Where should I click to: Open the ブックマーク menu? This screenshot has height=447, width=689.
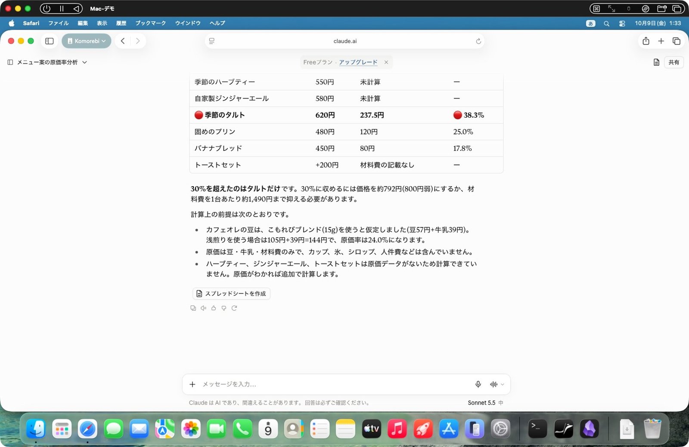coord(151,23)
